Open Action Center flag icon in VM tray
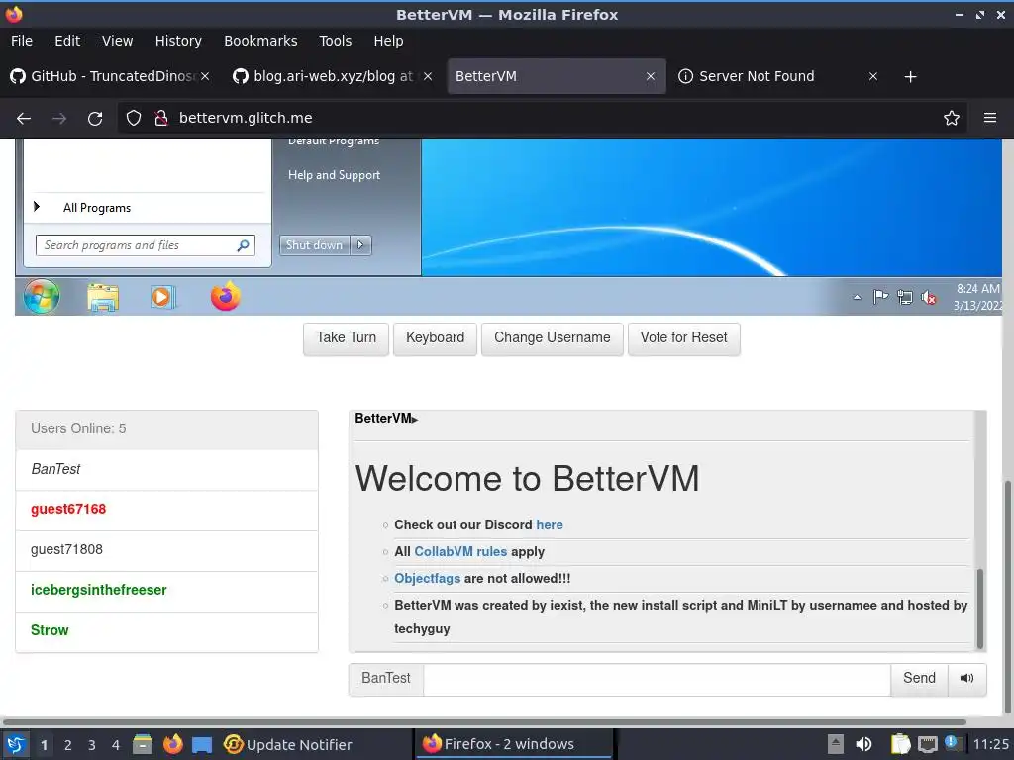This screenshot has width=1014, height=760. point(880,297)
